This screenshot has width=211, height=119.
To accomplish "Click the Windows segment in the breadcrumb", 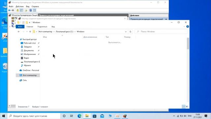I will (80, 32).
